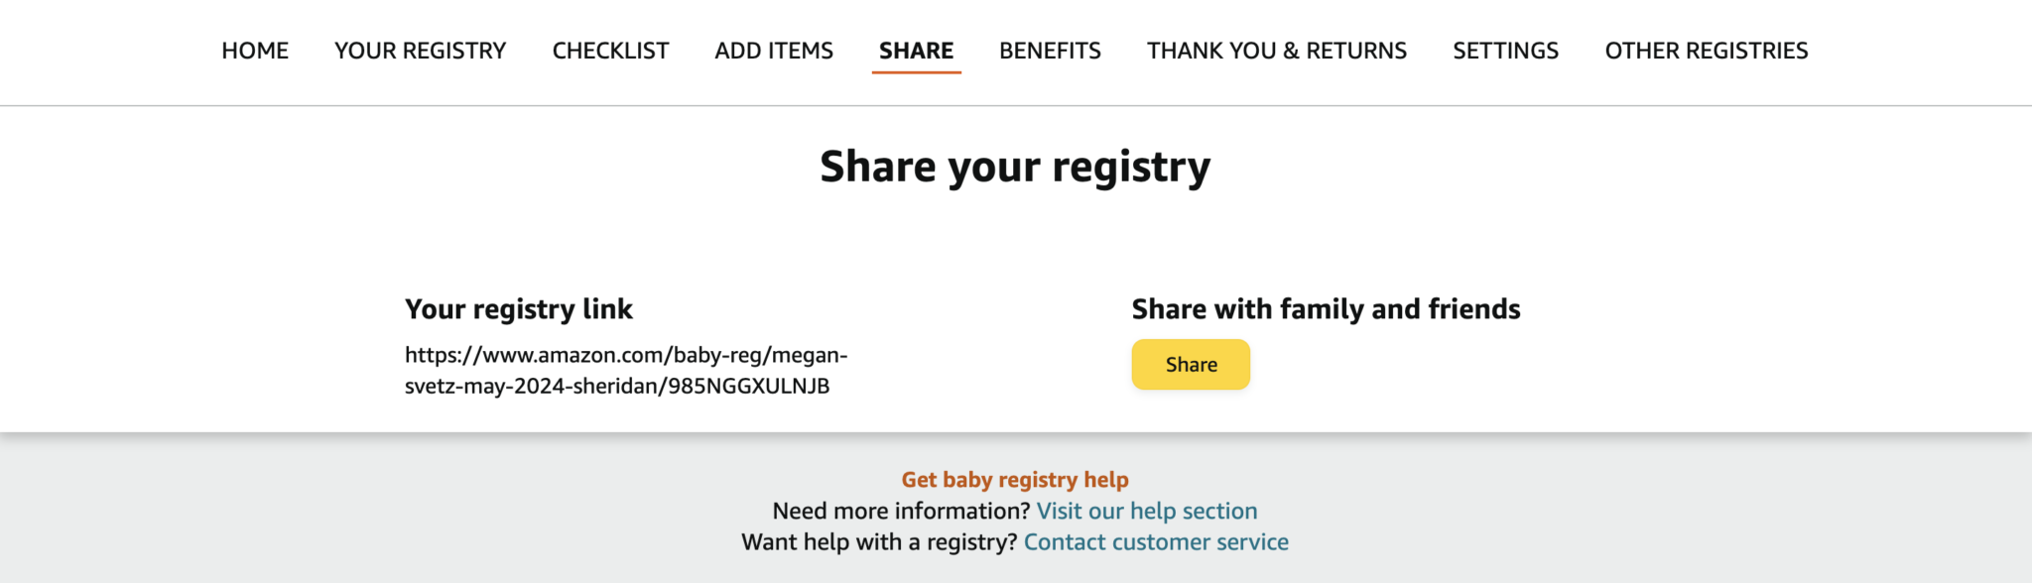This screenshot has width=2032, height=583.
Task: Open the Add Items tab
Action: (774, 51)
